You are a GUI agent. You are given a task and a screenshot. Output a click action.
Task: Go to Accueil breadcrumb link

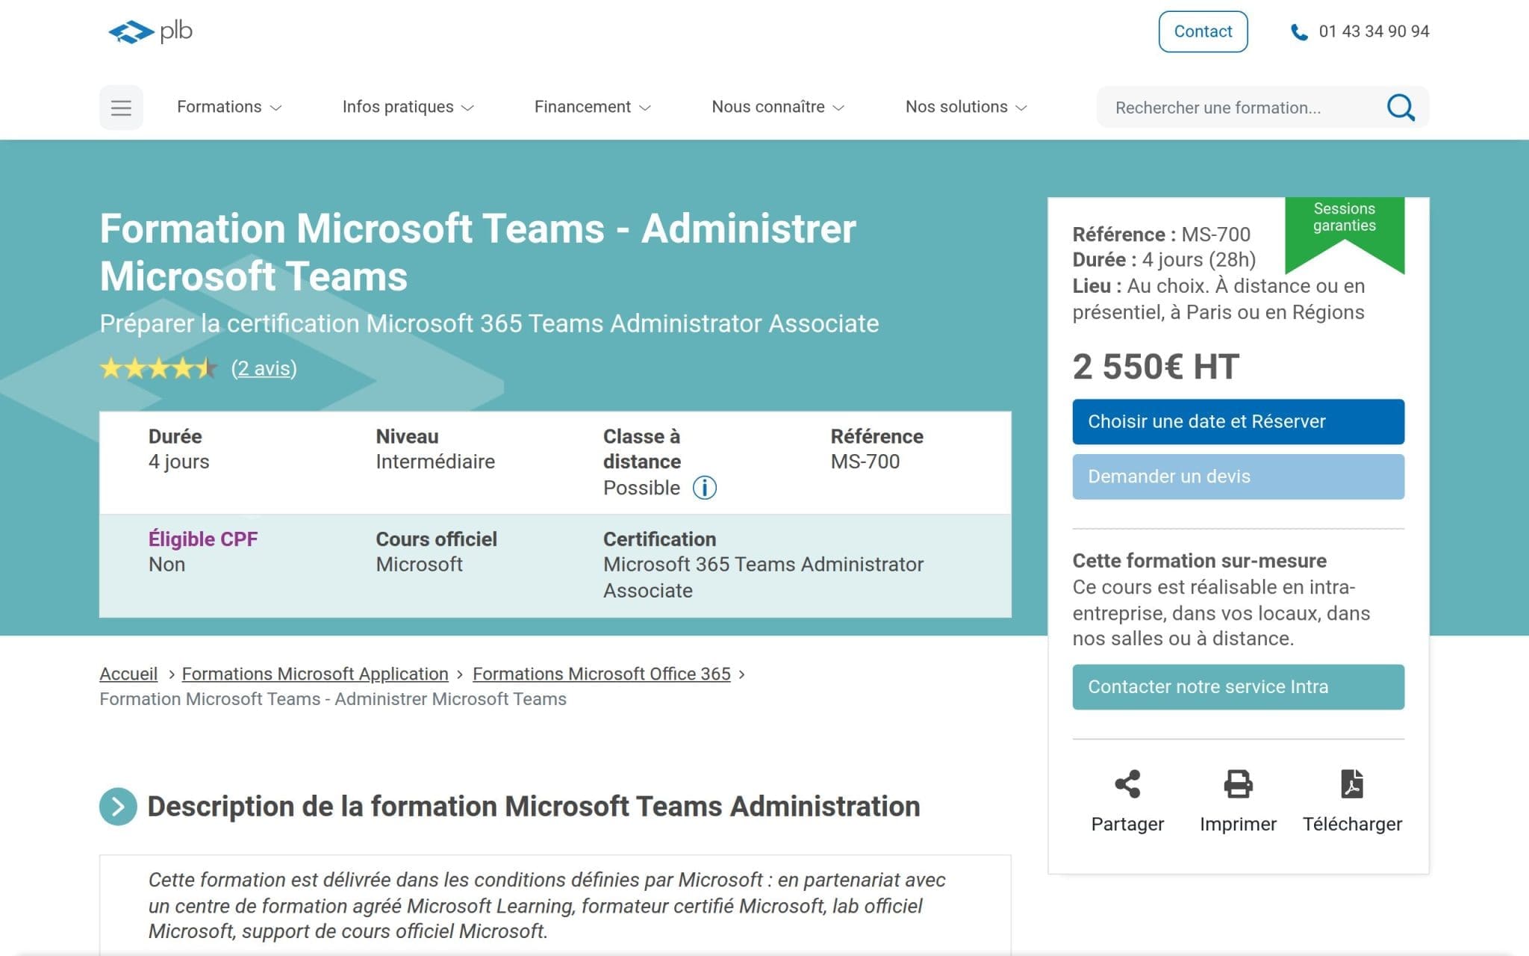[x=128, y=674]
